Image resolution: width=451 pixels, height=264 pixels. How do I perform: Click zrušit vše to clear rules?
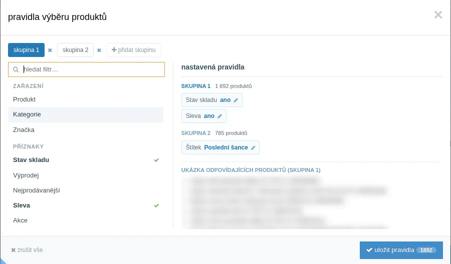[27, 250]
